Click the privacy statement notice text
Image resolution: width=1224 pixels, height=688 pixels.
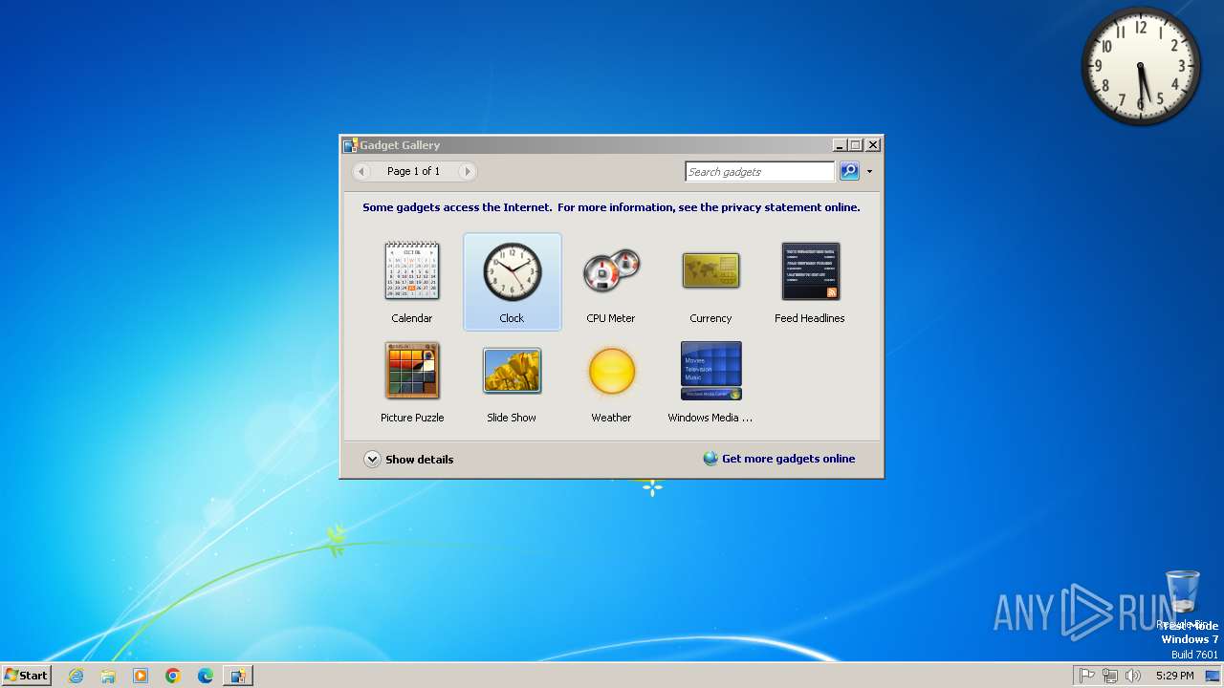(x=611, y=207)
